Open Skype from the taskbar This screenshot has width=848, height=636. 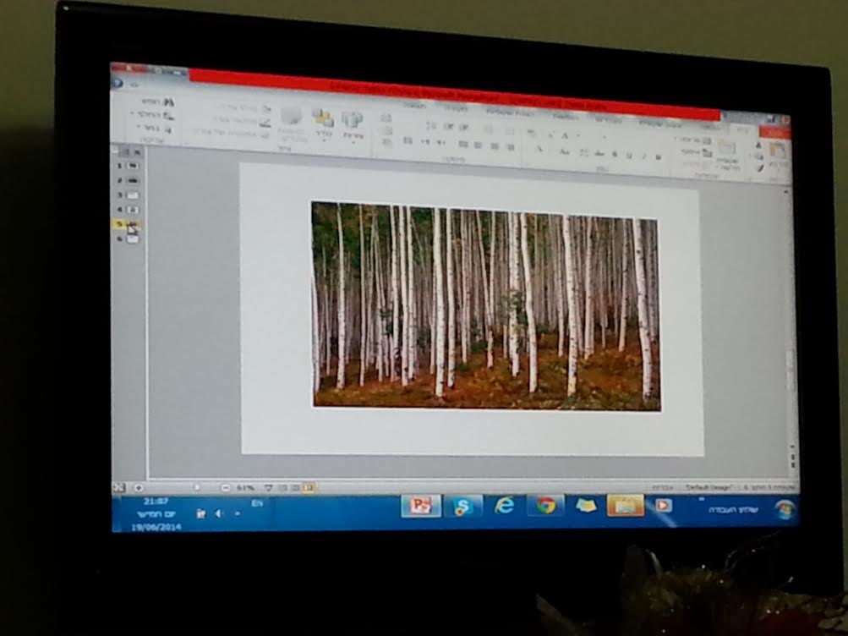(x=462, y=506)
